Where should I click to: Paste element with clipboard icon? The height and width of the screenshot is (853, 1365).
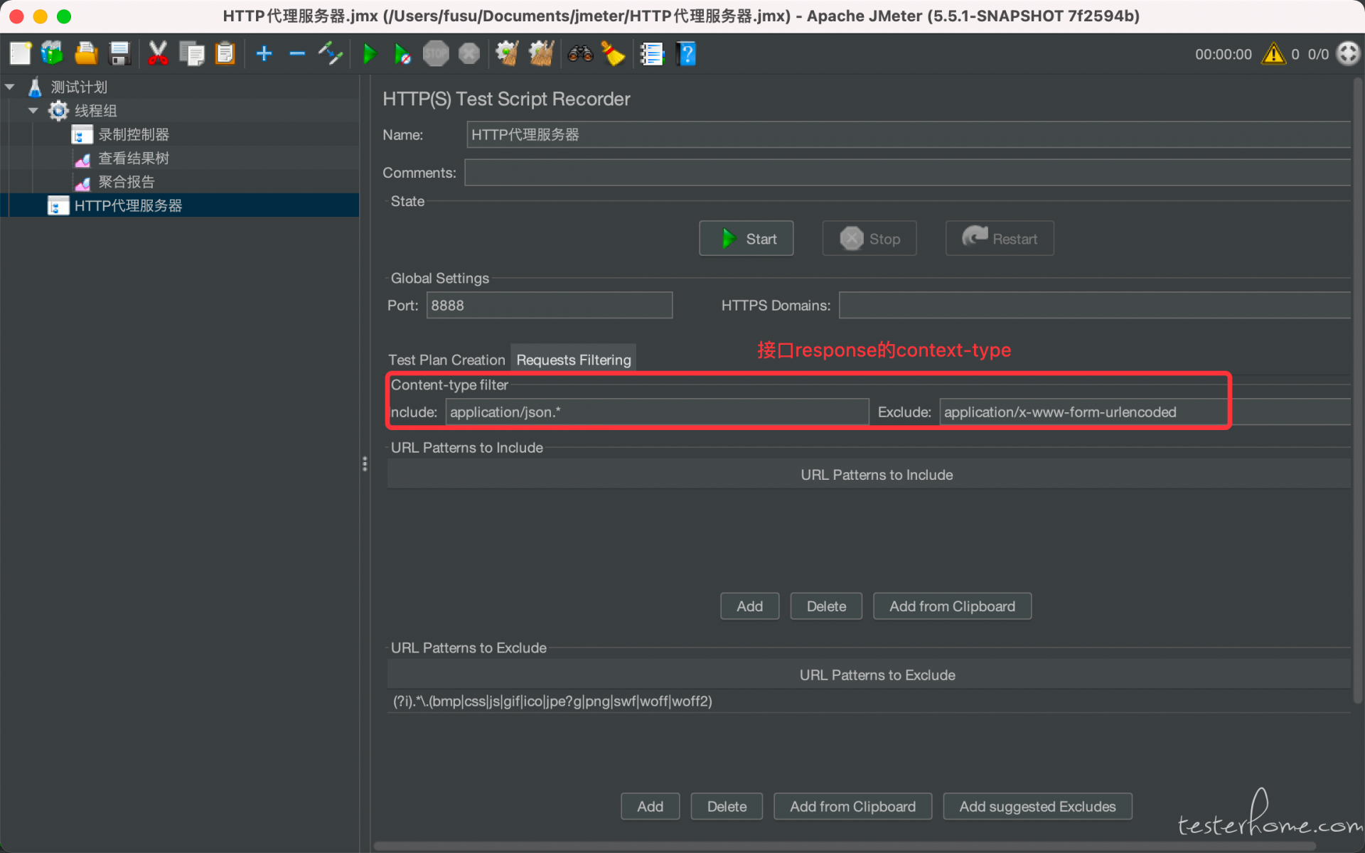point(225,54)
